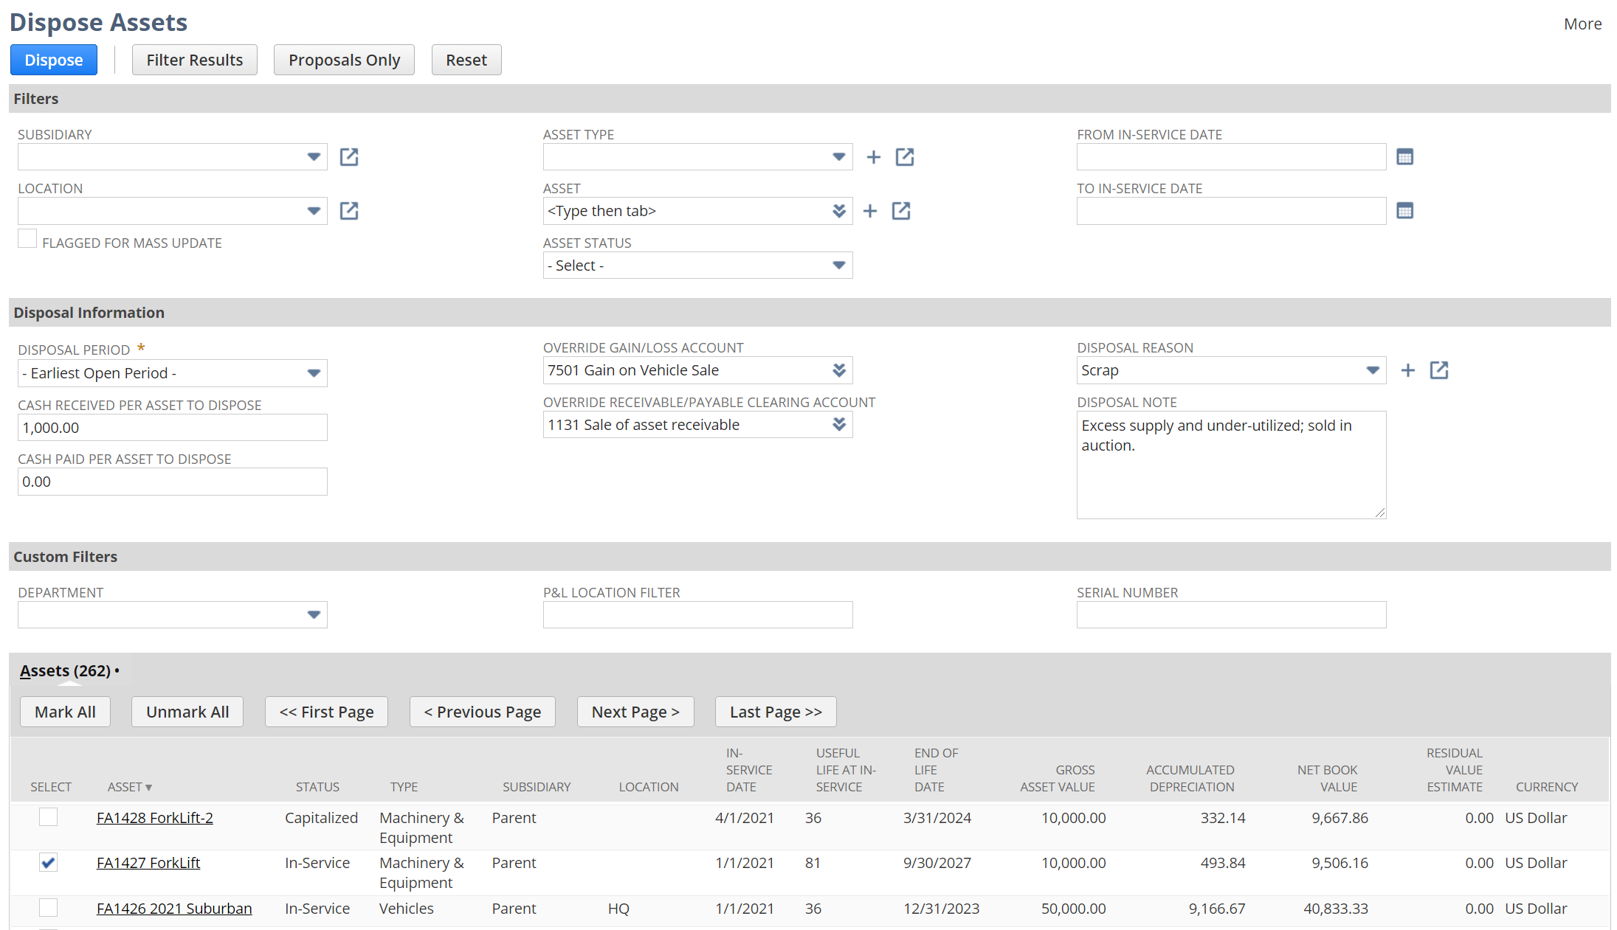Open the To In-Service Date calendar picker

[1404, 211]
